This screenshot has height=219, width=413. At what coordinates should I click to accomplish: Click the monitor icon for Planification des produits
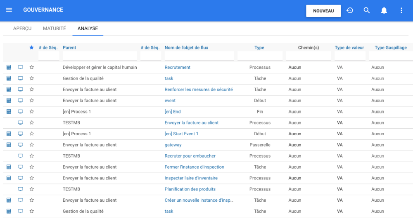coord(20,189)
